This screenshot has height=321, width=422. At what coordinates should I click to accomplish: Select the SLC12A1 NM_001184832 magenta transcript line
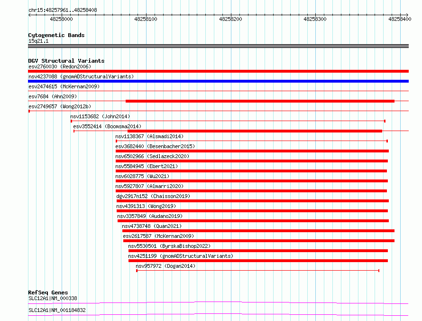pyautogui.click(x=218, y=314)
